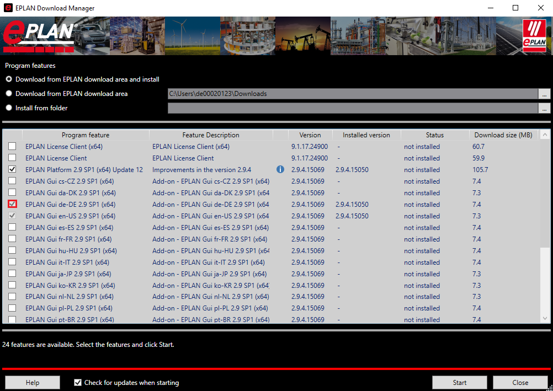Click the Start button to begin installation
The height and width of the screenshot is (391, 553).
[x=459, y=382]
